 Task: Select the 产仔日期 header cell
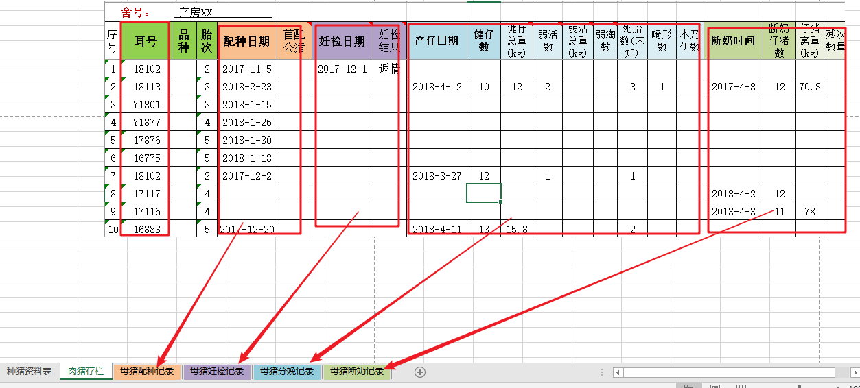click(x=437, y=41)
